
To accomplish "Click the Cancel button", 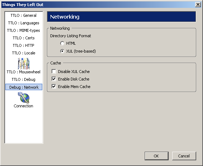I will click(x=184, y=156).
